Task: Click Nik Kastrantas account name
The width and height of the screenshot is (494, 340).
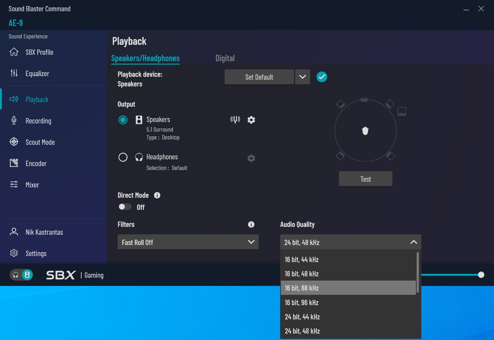Action: (44, 232)
